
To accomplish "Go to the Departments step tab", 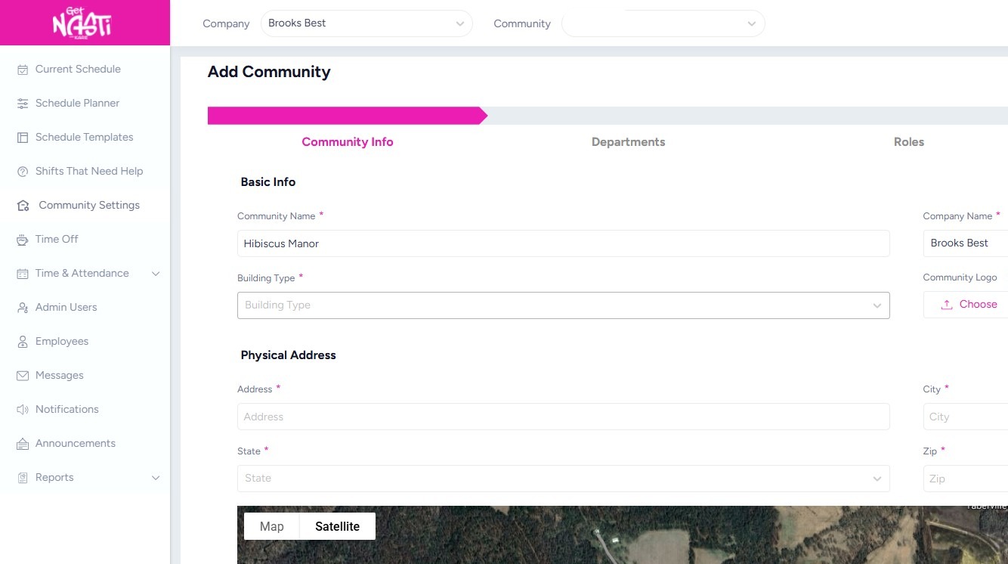I will pyautogui.click(x=628, y=142).
